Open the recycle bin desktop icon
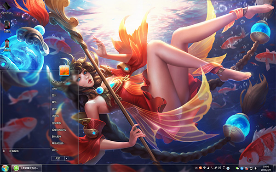 pyautogui.click(x=7, y=45)
